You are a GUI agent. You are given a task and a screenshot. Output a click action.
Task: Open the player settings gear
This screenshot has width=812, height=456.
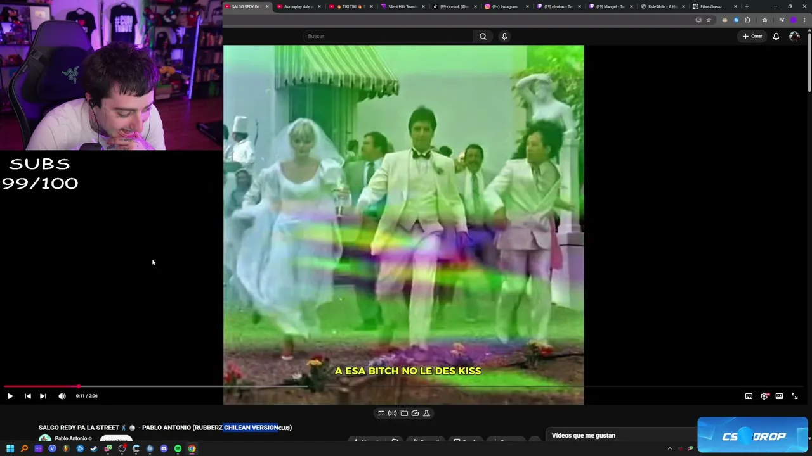coord(764,396)
